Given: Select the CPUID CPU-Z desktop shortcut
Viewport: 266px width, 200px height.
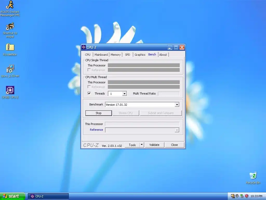Looking at the screenshot, I should 10,92.
